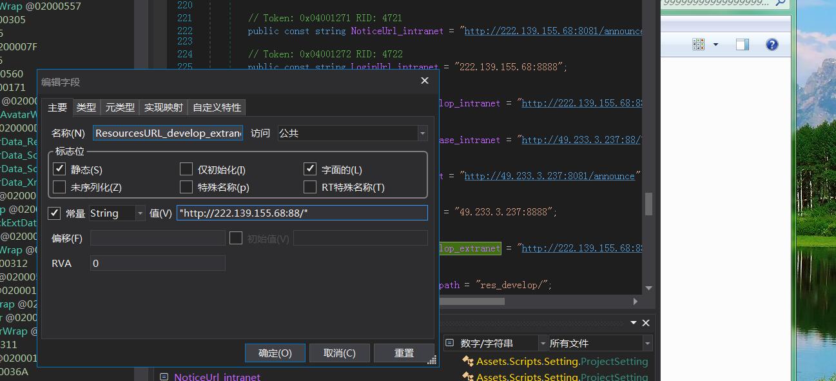Click the code editor vertical scrollbar thumb

[648, 204]
